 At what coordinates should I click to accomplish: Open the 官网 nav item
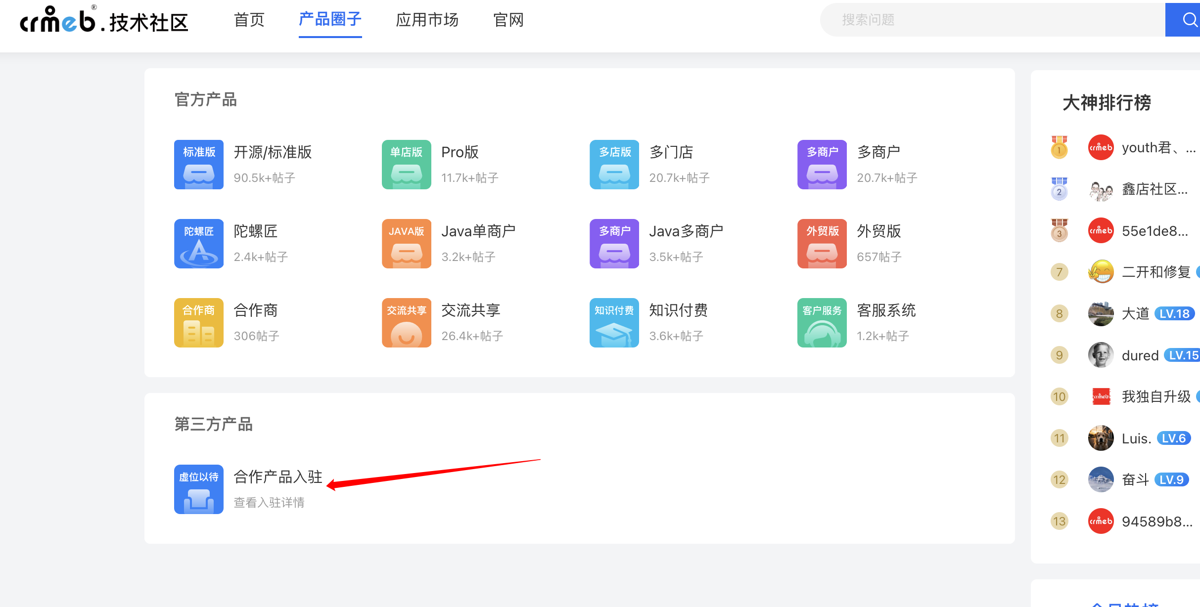[508, 20]
